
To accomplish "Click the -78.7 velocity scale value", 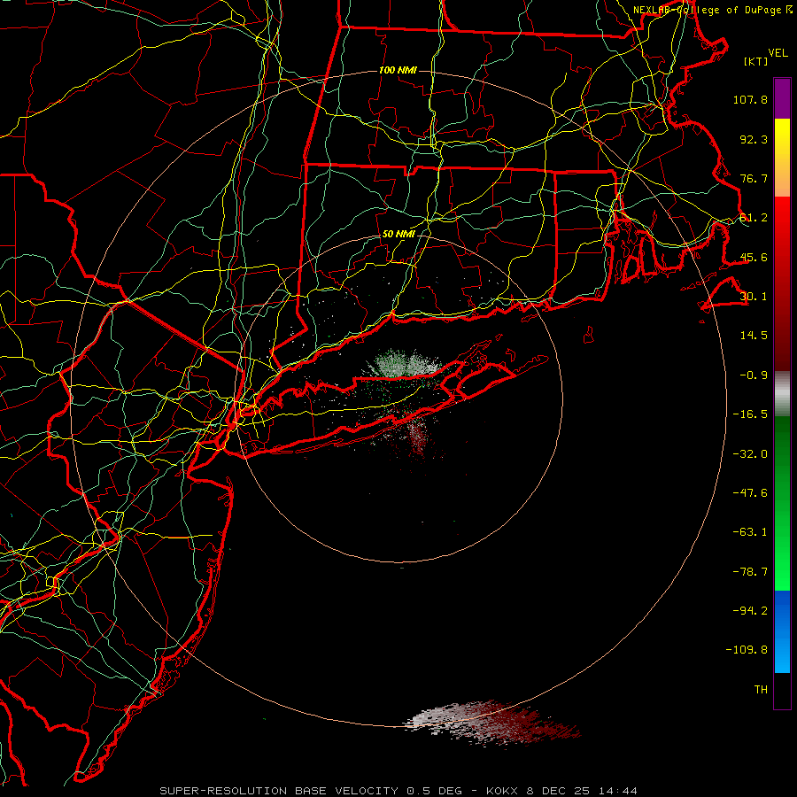I will [x=750, y=572].
